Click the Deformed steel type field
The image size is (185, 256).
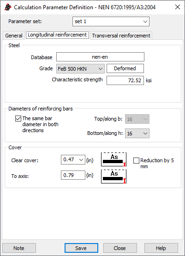125,68
